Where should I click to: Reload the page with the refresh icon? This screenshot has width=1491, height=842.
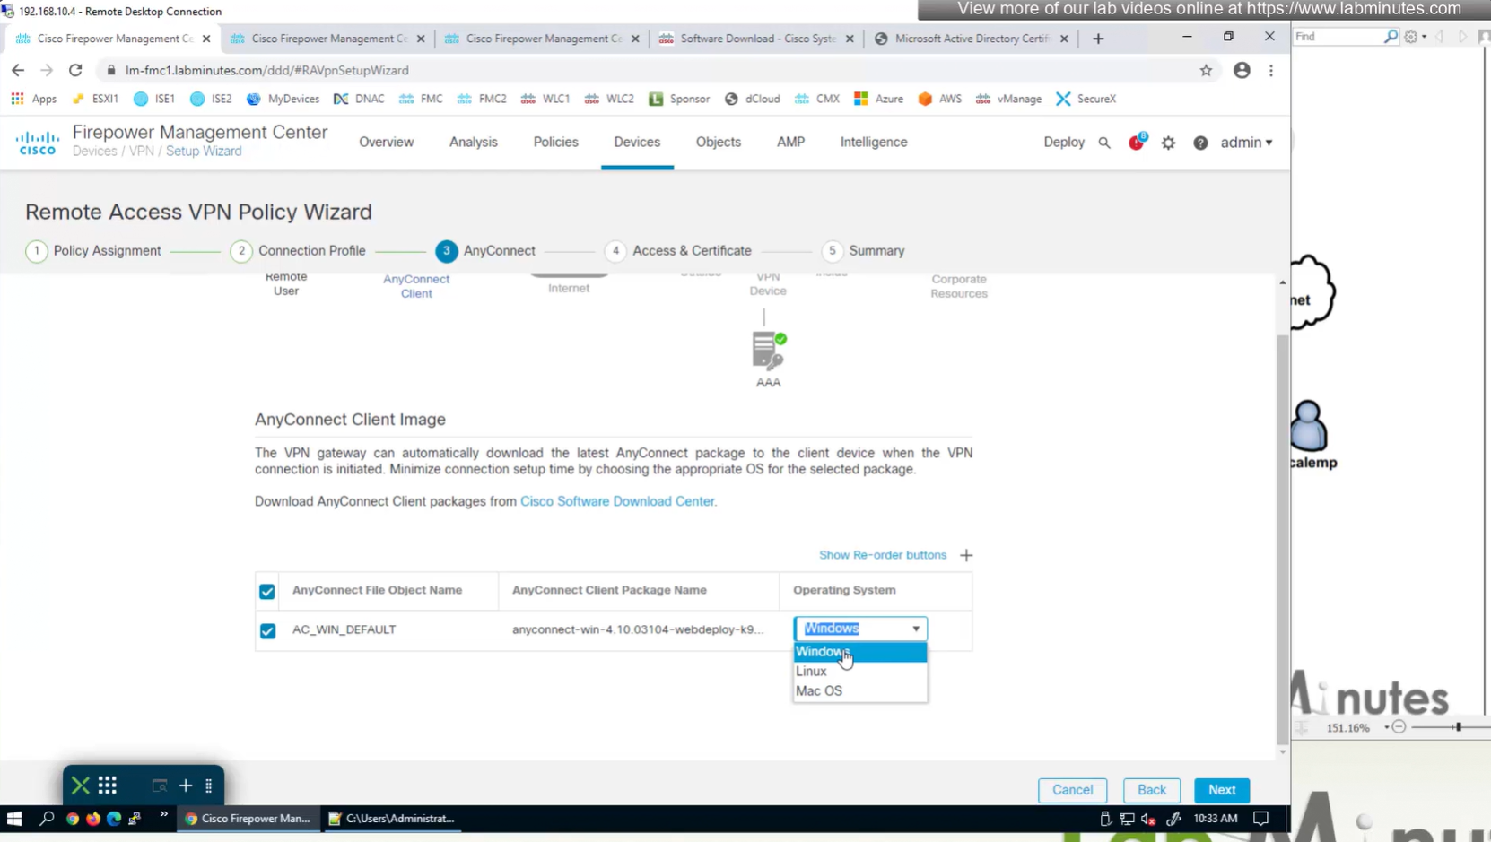point(75,70)
